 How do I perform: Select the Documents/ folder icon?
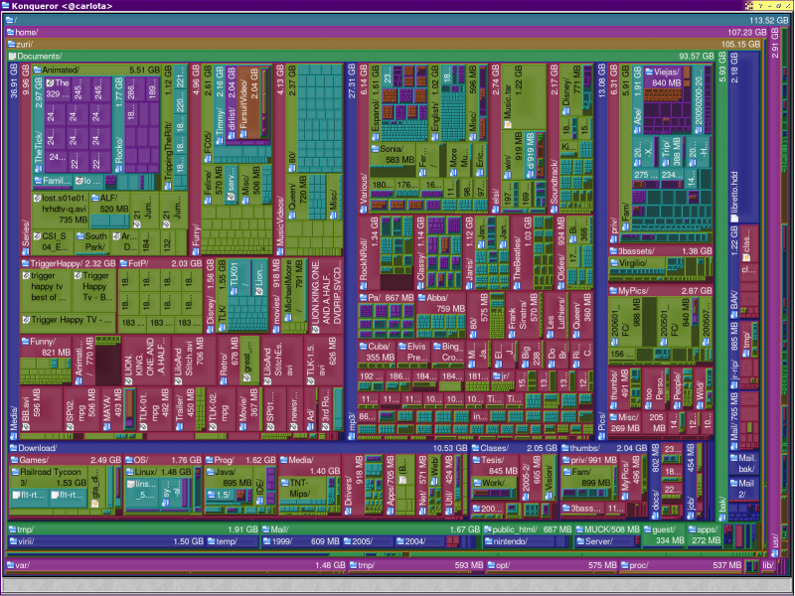click(14, 55)
